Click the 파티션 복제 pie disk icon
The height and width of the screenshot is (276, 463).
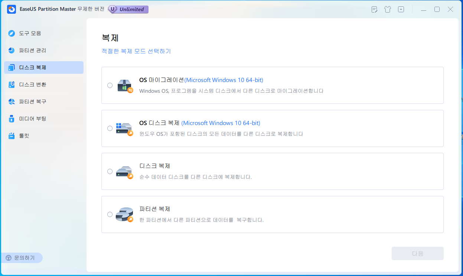[124, 215]
